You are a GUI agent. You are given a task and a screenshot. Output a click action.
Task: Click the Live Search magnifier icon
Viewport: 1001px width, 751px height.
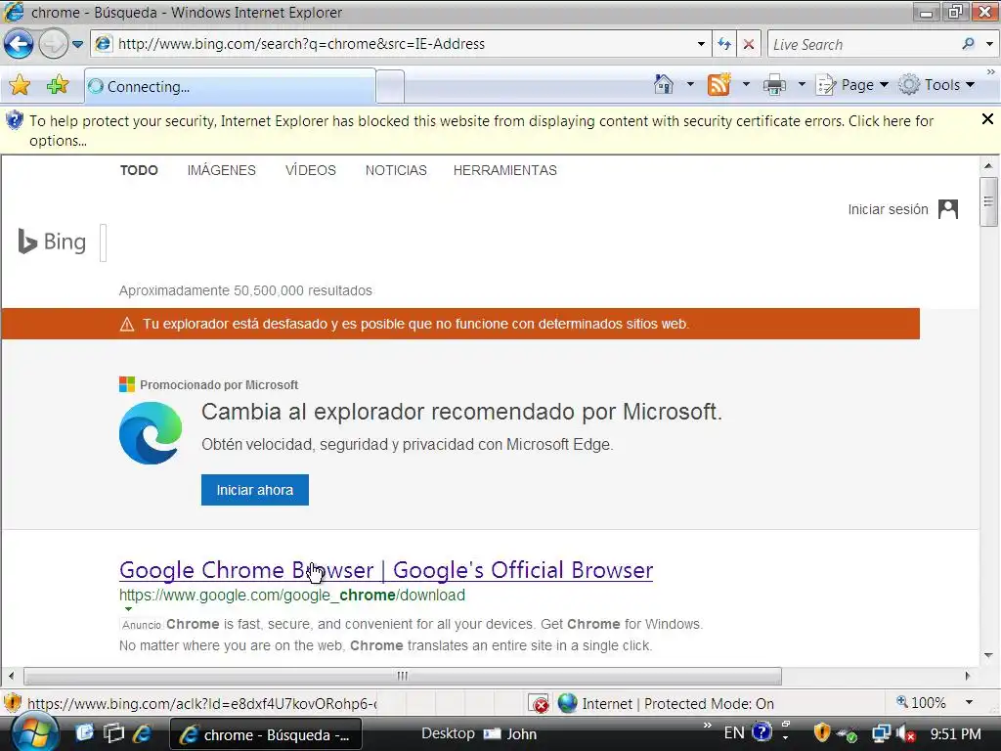pos(969,44)
